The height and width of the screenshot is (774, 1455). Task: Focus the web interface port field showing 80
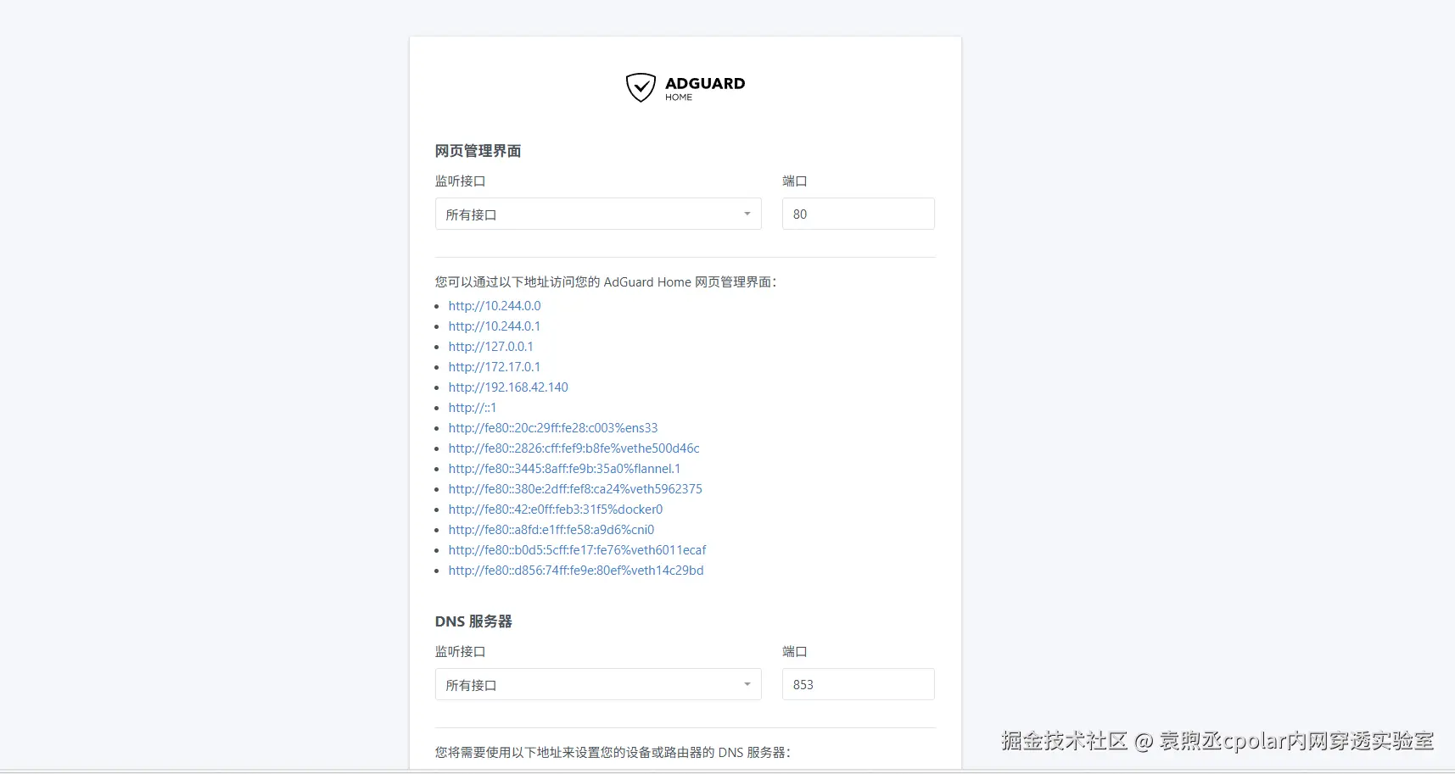(x=858, y=214)
